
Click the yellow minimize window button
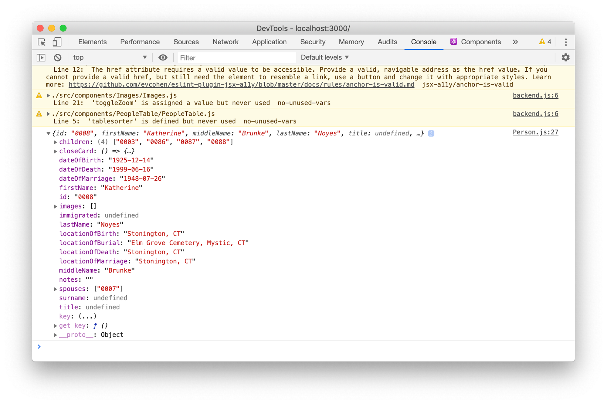52,28
